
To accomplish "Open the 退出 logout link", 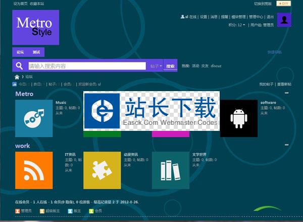I will pyautogui.click(x=270, y=17).
